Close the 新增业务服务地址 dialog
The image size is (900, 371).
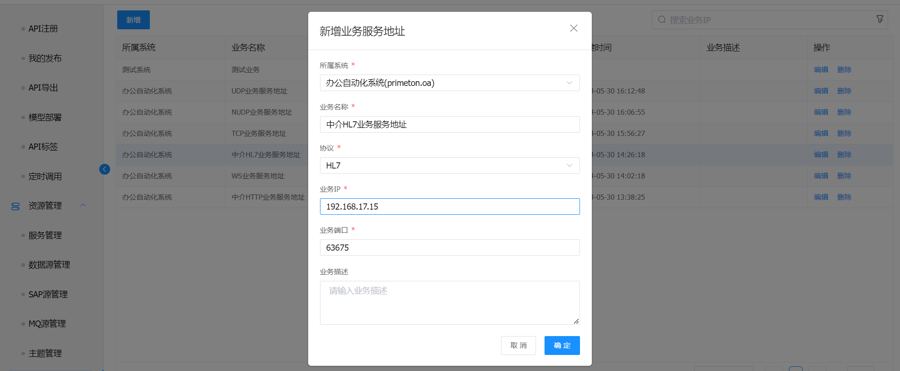coord(573,28)
